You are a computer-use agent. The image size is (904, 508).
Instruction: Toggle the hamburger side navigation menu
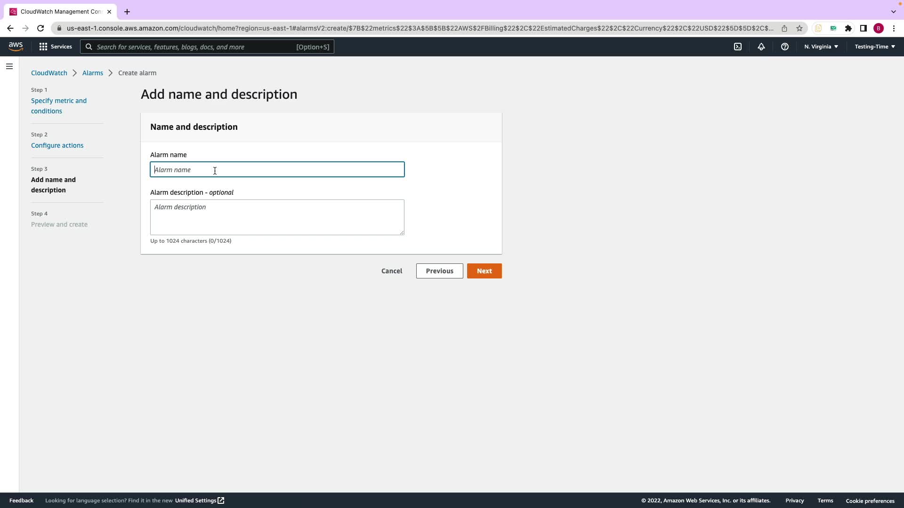9,66
